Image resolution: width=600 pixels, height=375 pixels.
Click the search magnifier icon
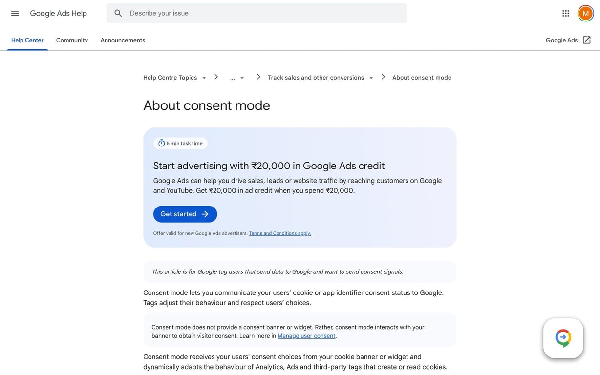118,13
